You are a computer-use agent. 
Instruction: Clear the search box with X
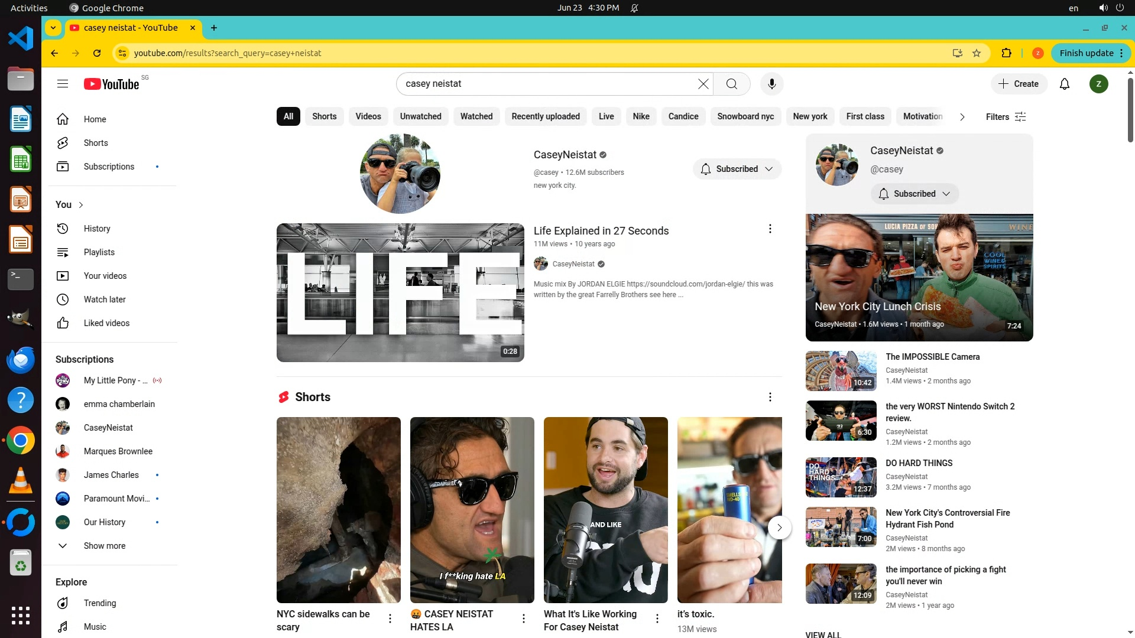click(x=703, y=84)
